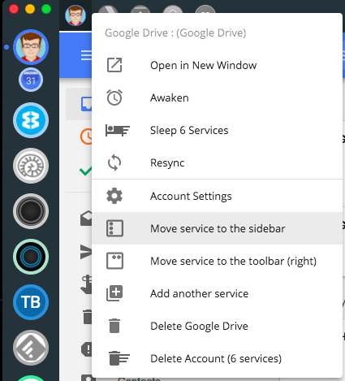Click the sidebar layout icon
Viewport: 345px width, 381px height.
[x=114, y=228]
